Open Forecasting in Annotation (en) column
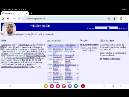Image resolution: width=129 pixels, height=97 pixels. [x=69, y=77]
